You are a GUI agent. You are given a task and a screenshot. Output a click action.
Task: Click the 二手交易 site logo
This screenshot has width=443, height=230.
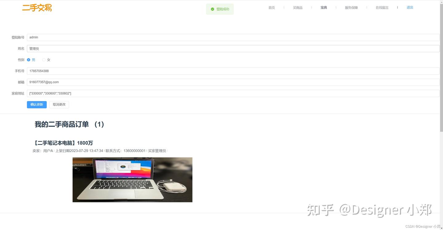coord(37,8)
